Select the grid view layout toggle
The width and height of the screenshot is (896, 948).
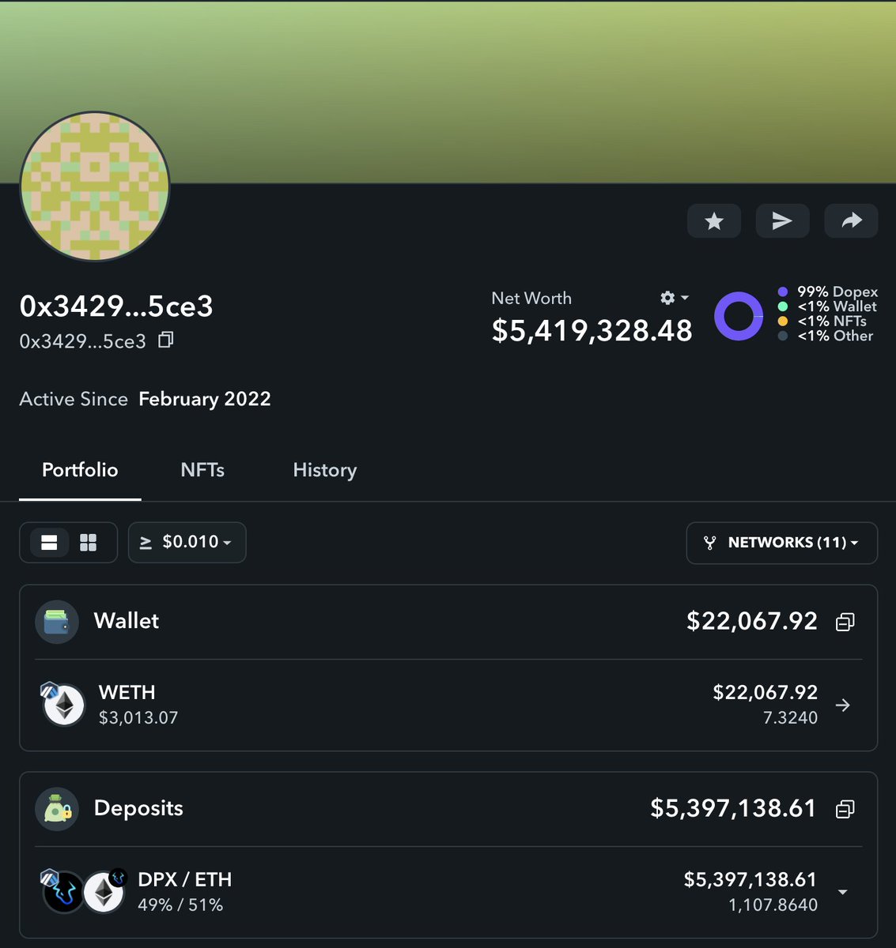point(89,543)
